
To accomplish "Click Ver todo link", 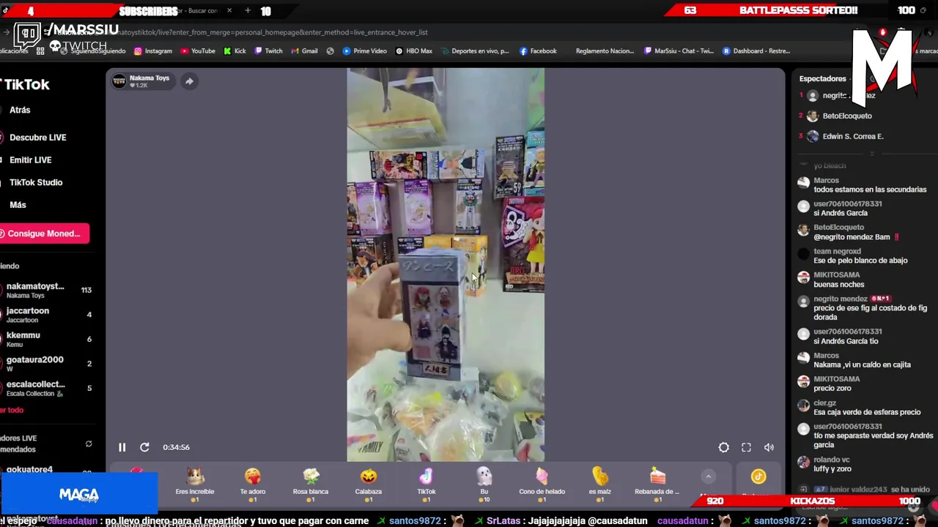I will tap(12, 410).
